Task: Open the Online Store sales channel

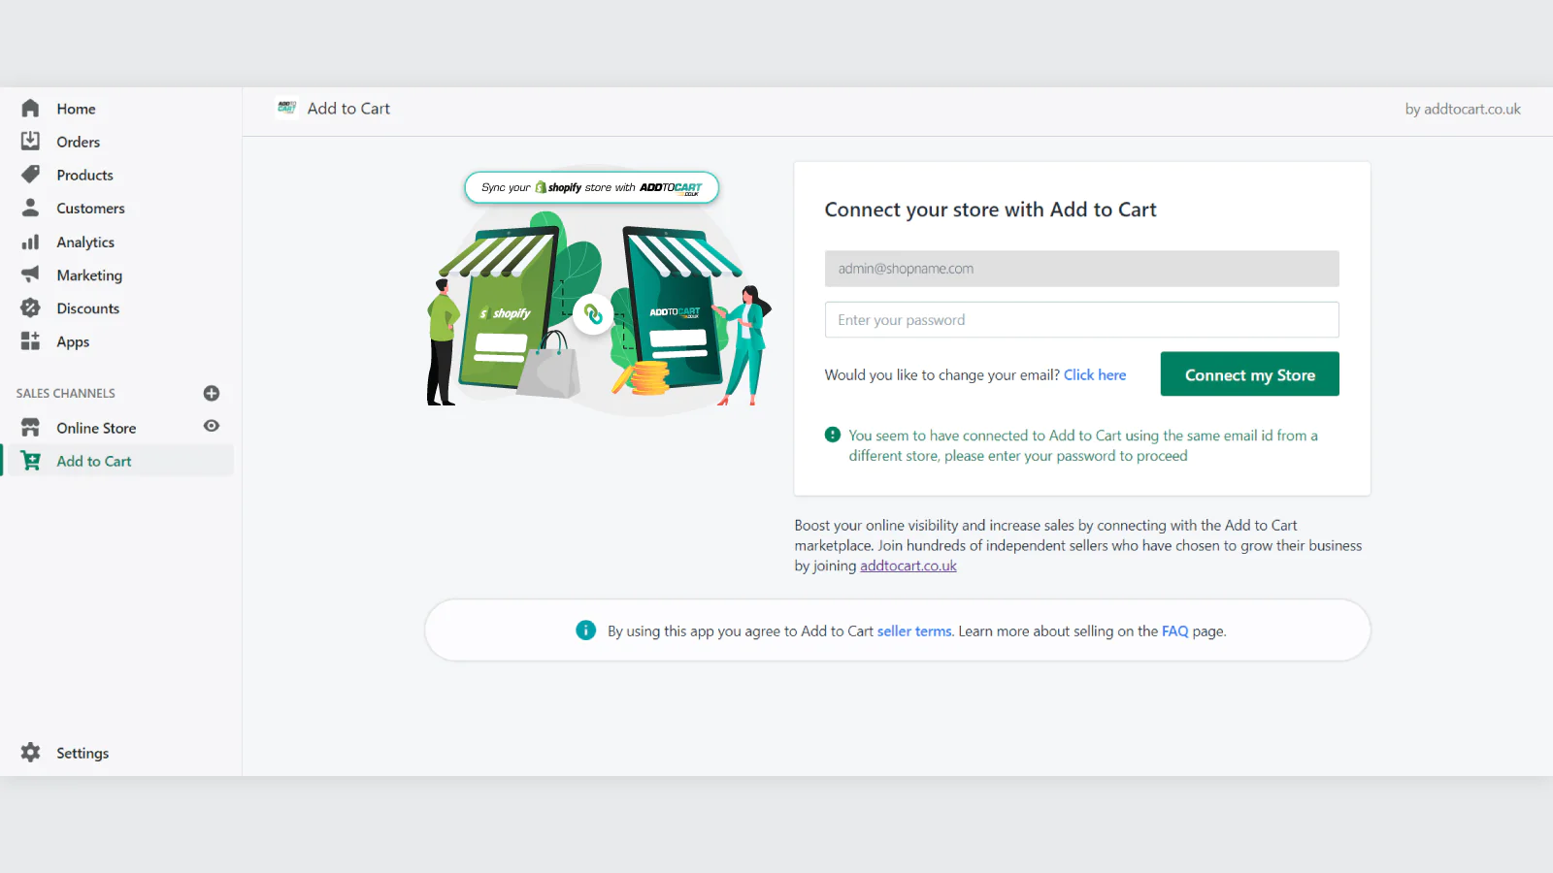Action: point(96,428)
